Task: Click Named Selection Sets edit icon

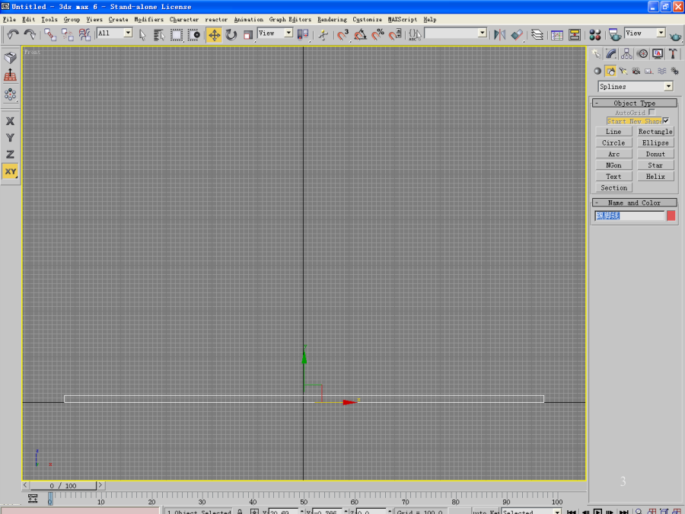Action: (x=415, y=34)
